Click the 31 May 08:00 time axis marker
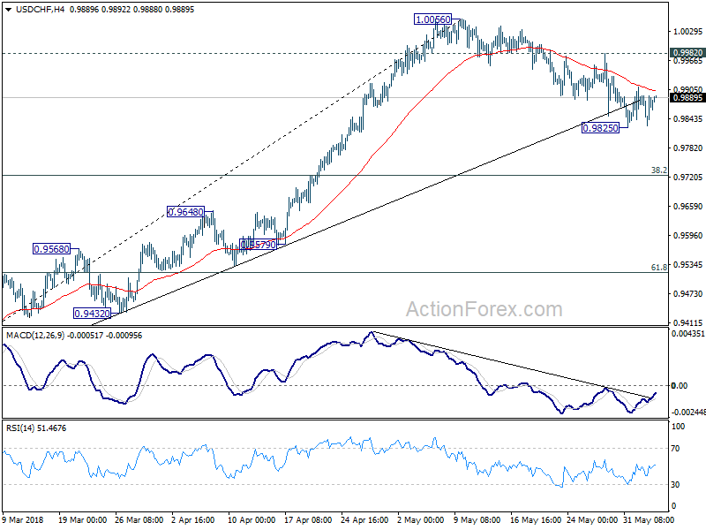Screen dimensions: 706x530 [x=649, y=519]
